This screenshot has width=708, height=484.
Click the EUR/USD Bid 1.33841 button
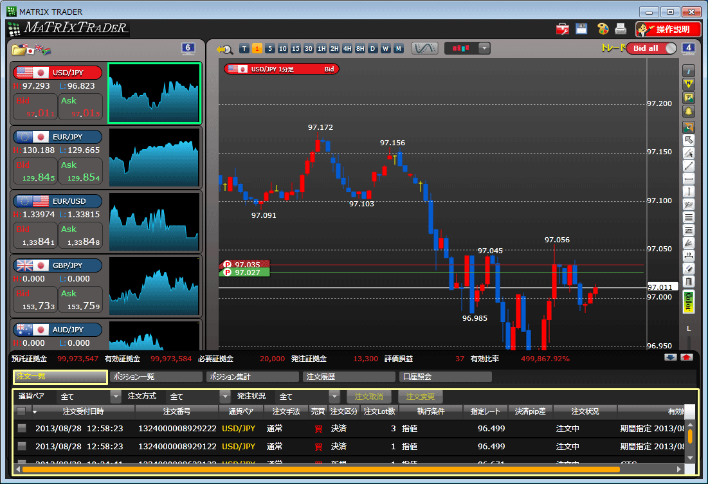[35, 235]
